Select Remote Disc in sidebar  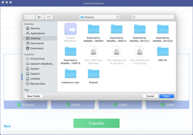[40, 84]
